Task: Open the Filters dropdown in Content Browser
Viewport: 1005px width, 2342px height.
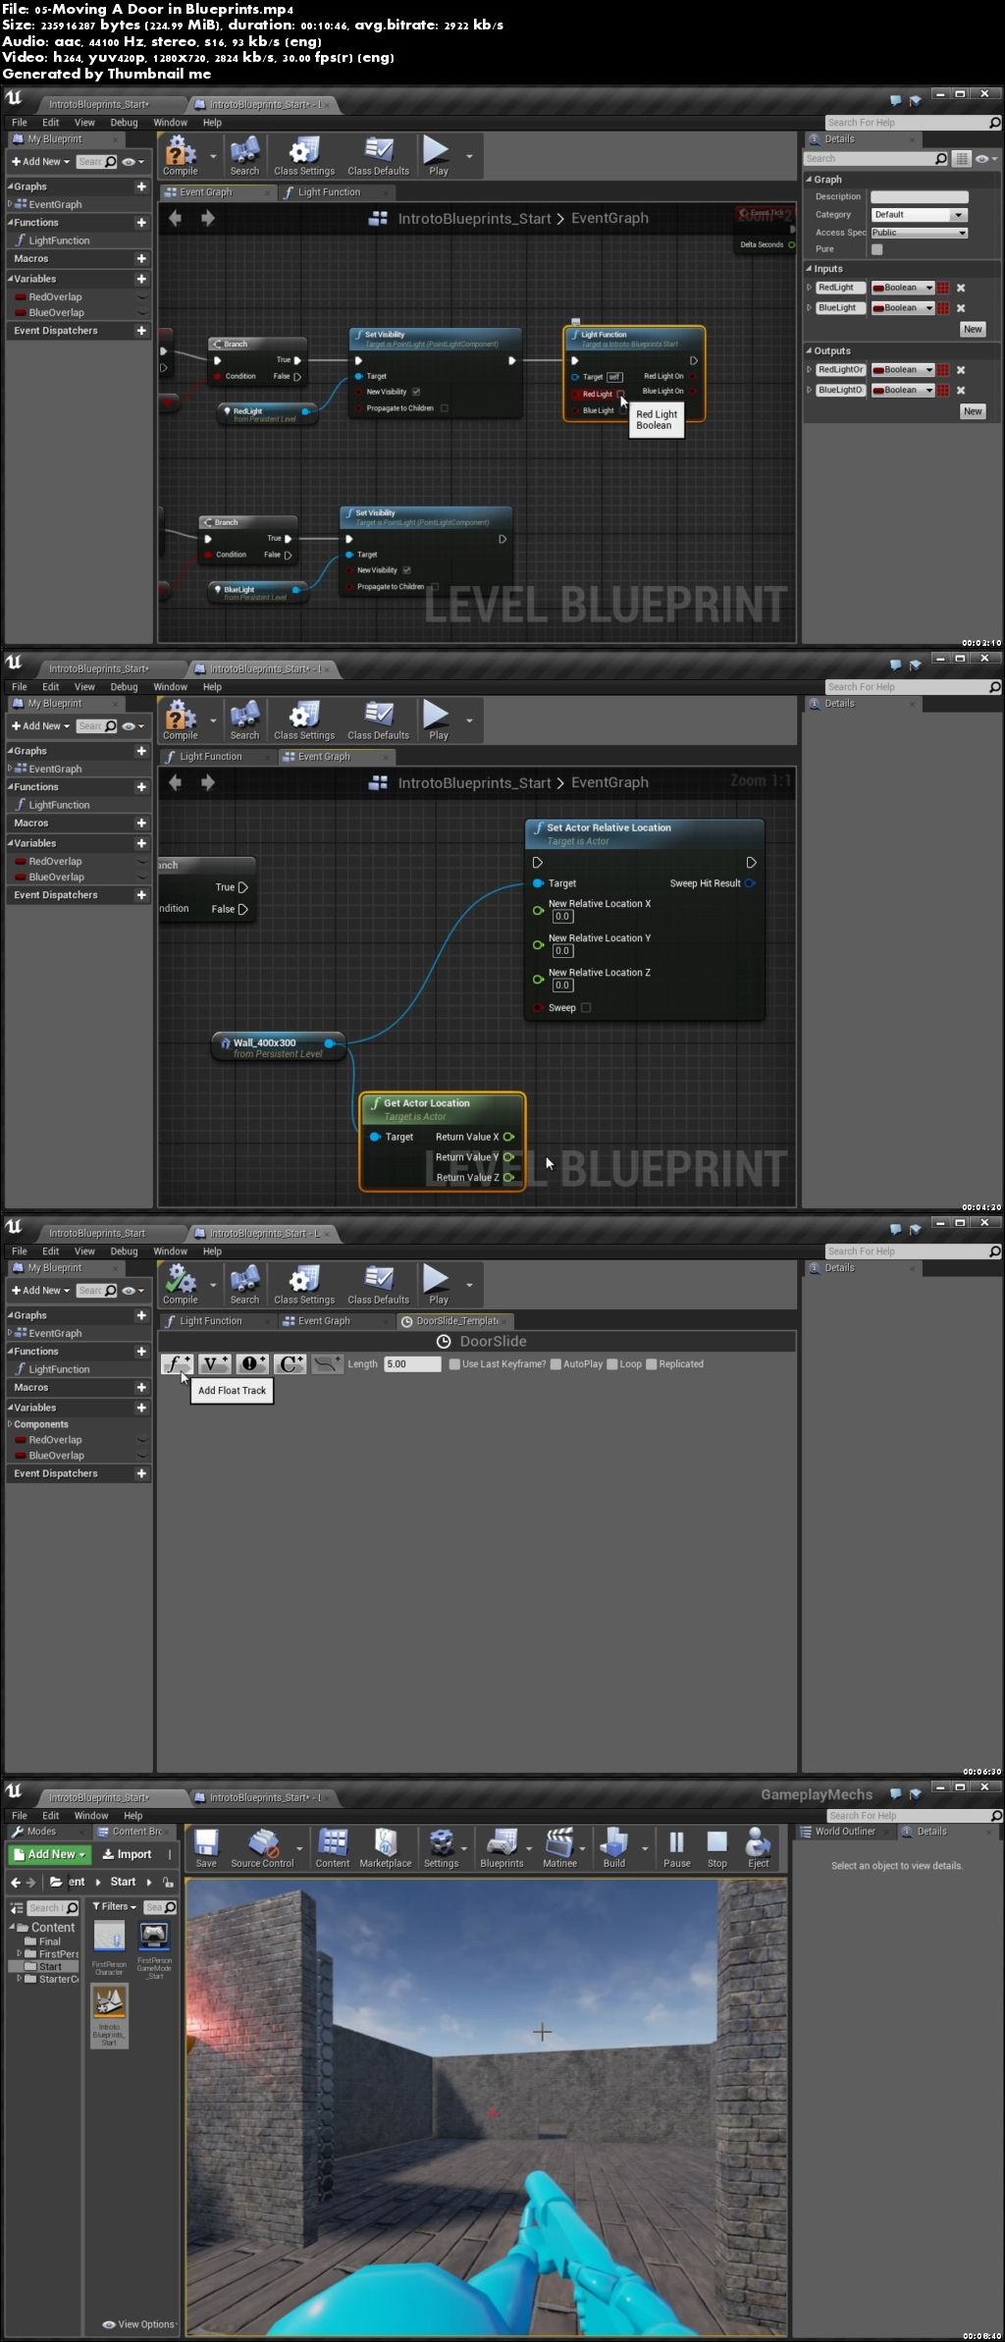Action: pyautogui.click(x=115, y=1907)
